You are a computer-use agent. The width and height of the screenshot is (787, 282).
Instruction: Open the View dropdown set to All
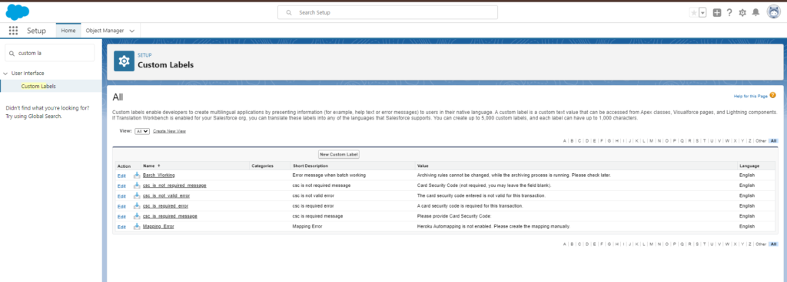tap(142, 131)
